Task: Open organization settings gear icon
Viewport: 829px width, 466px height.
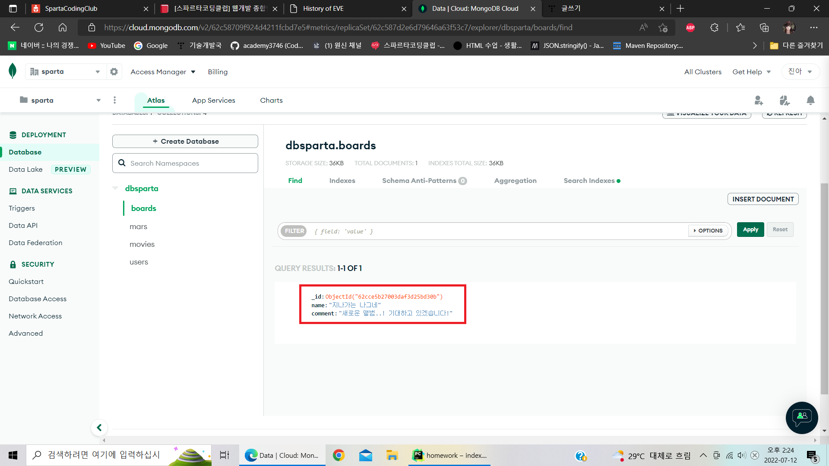Action: pyautogui.click(x=114, y=72)
